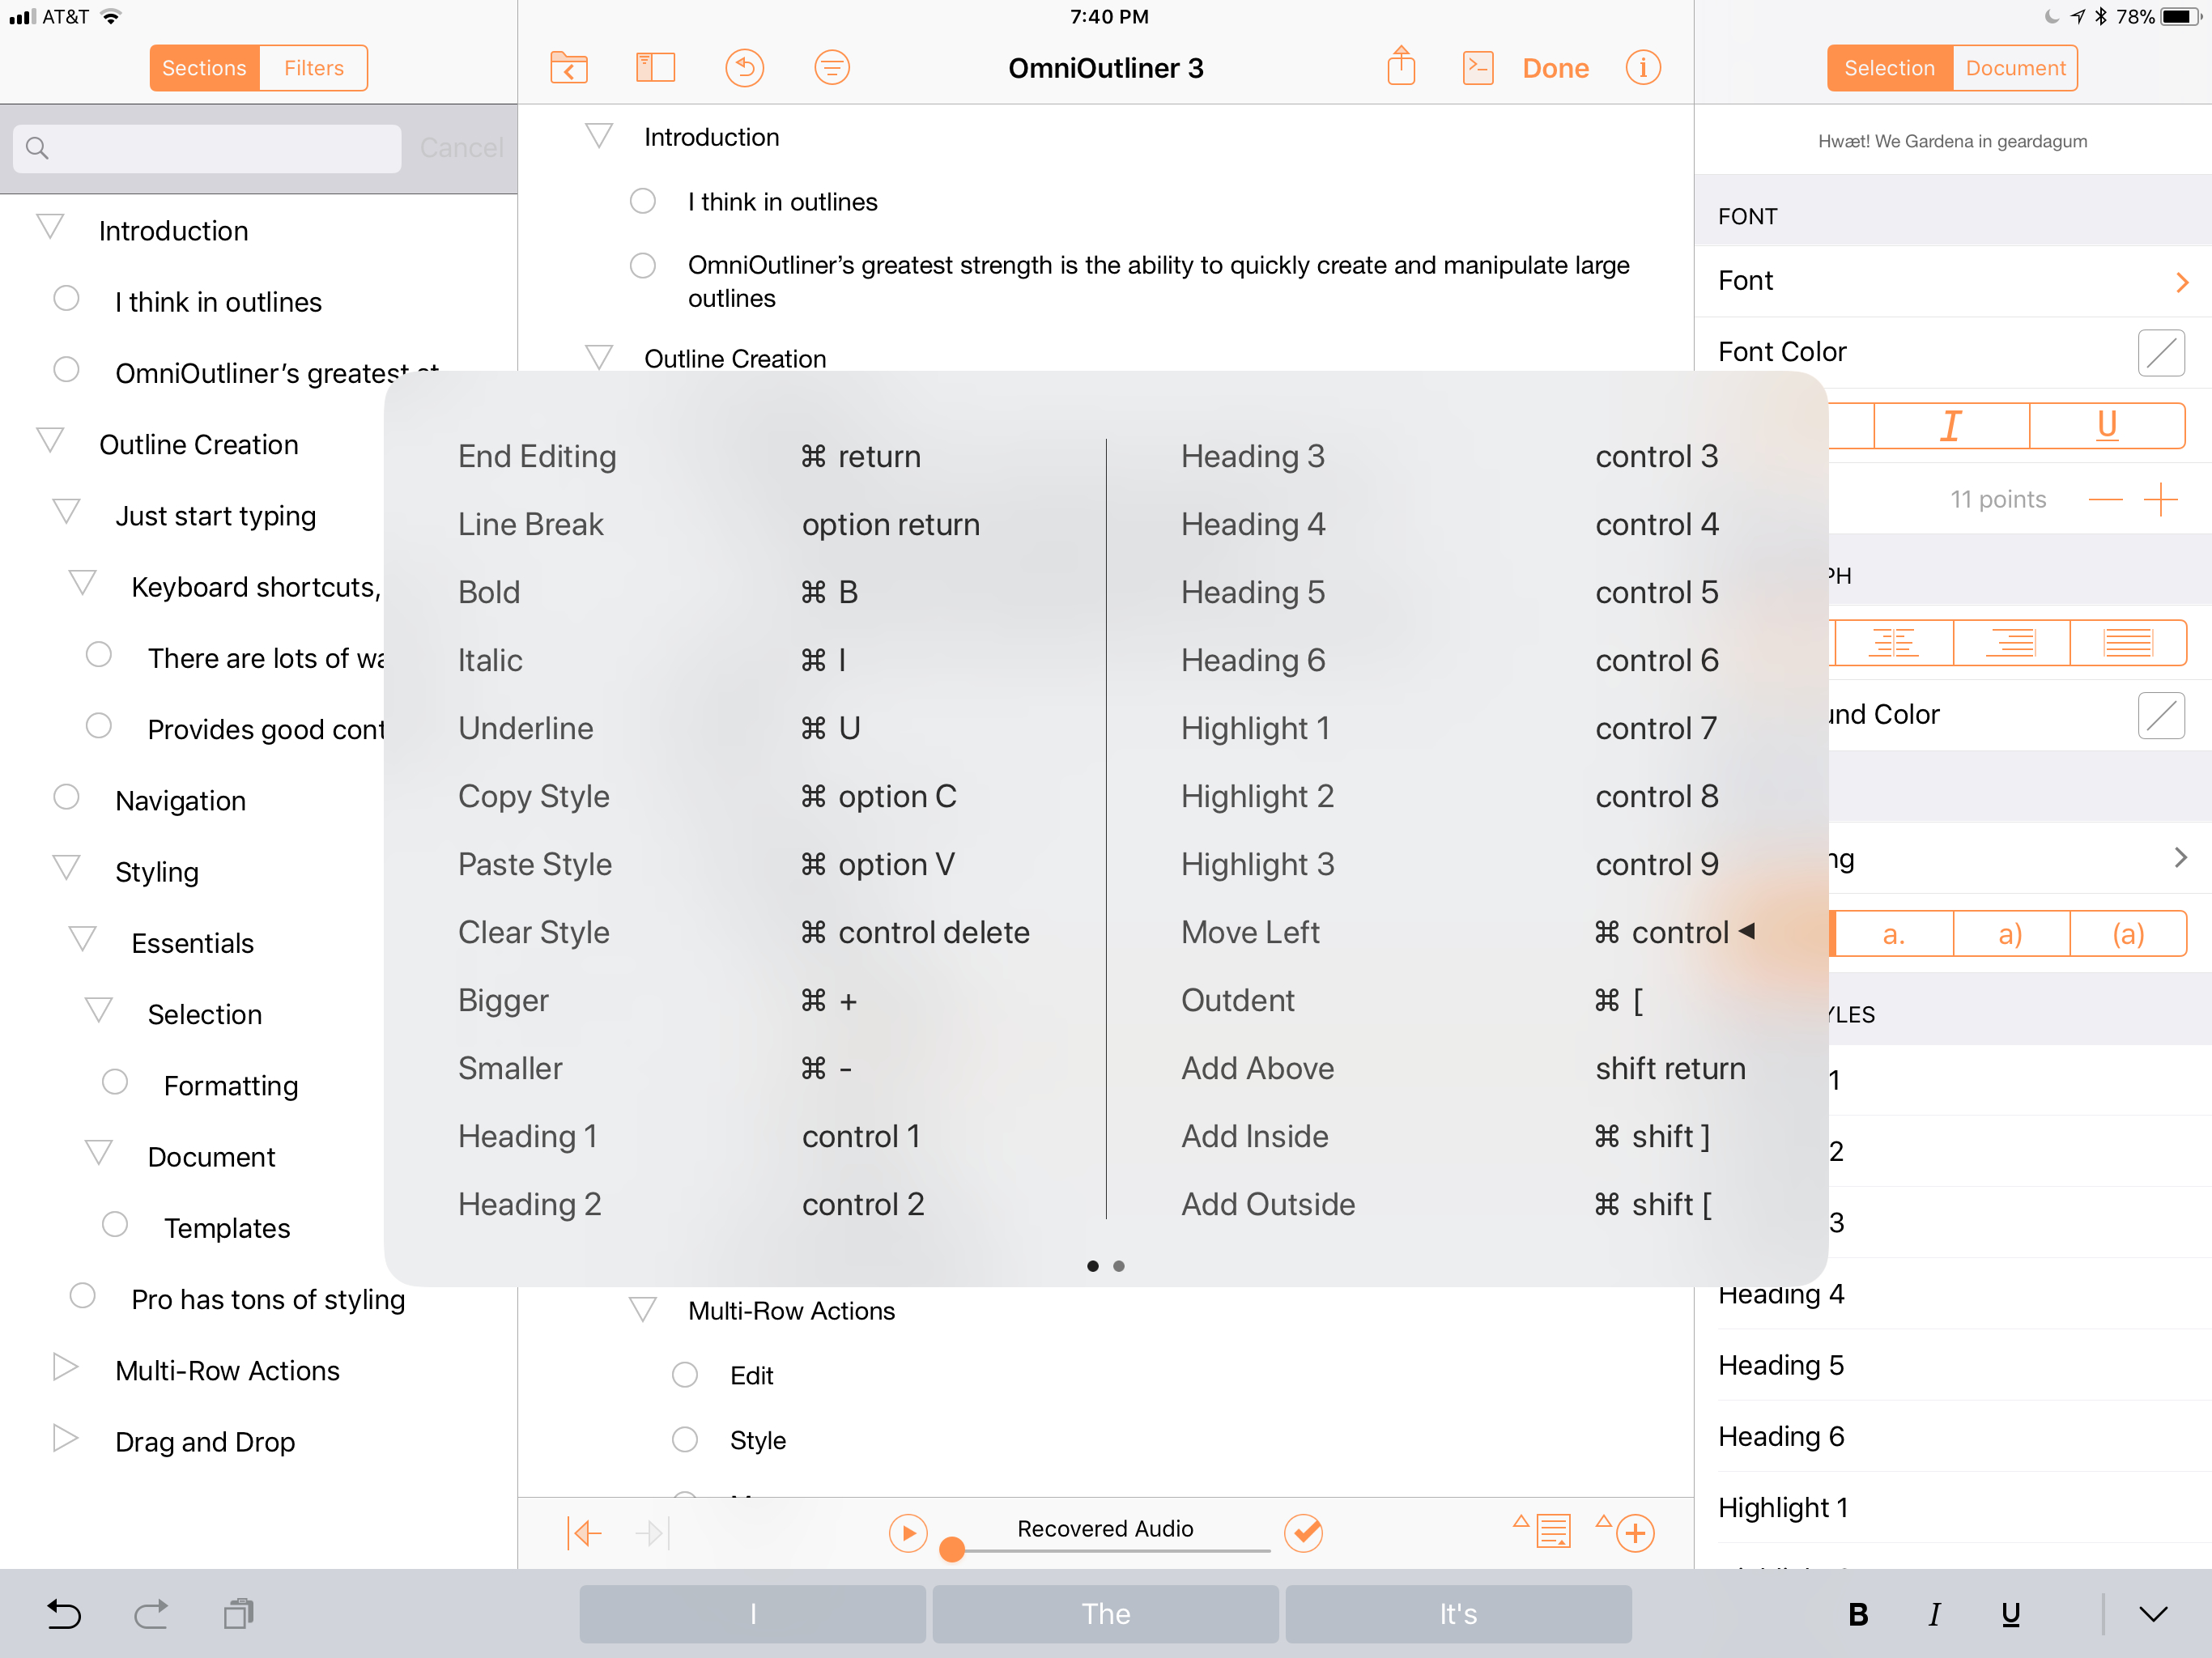The width and height of the screenshot is (2212, 1658).
Task: Open Background Color swatch
Action: point(2160,715)
